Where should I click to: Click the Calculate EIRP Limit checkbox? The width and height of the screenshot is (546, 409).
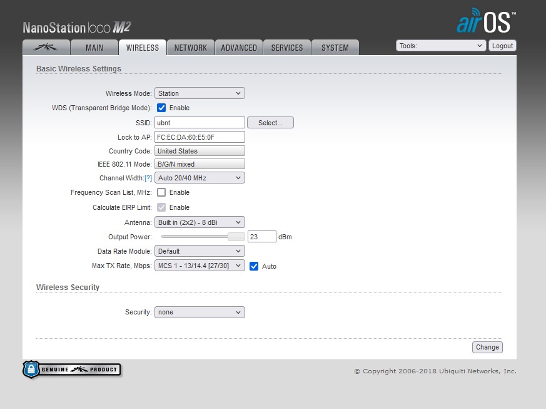tap(161, 207)
